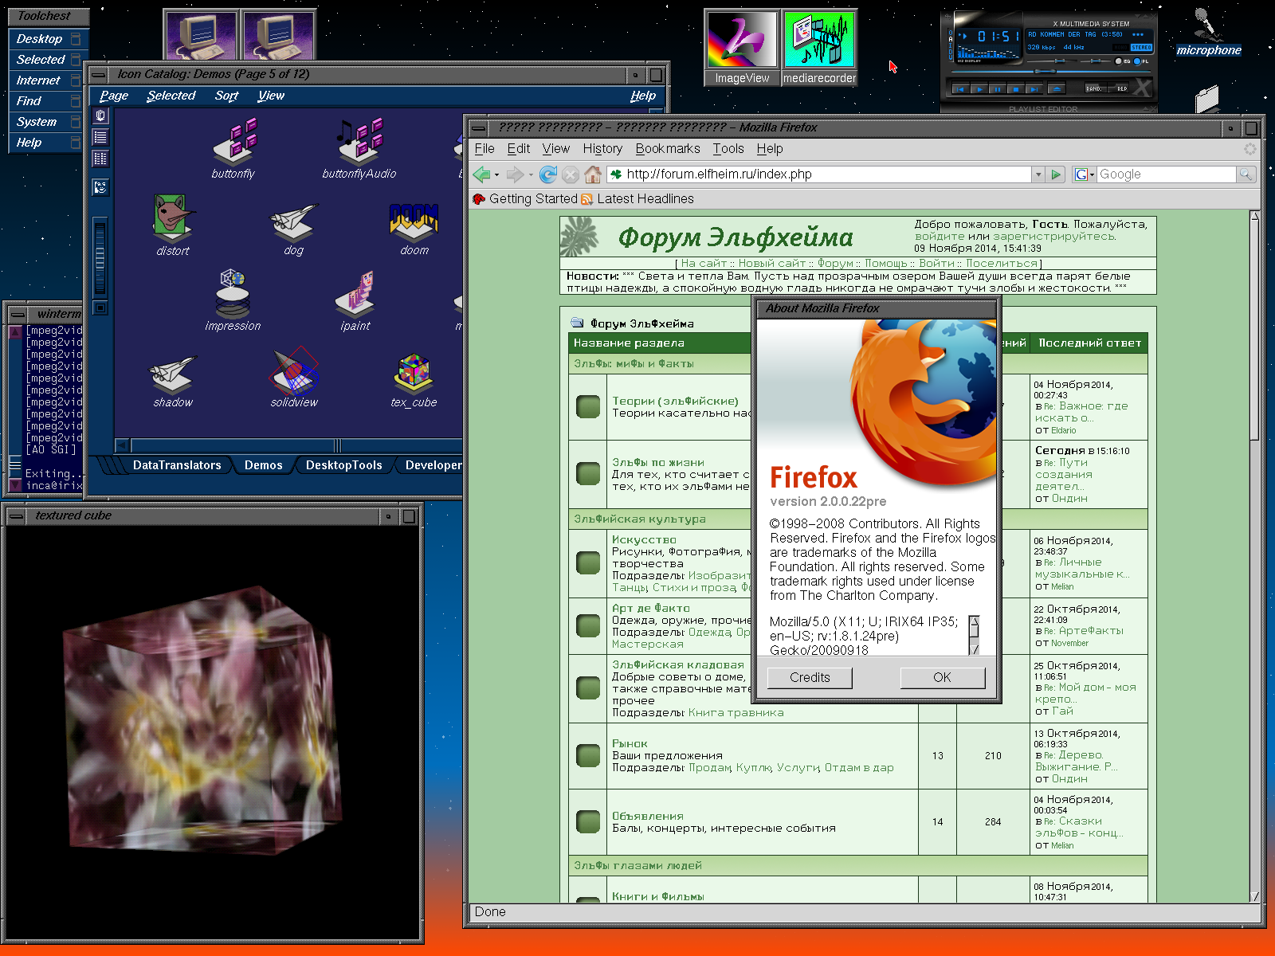Click the Credits button in About dialog
The image size is (1275, 956).
[810, 678]
